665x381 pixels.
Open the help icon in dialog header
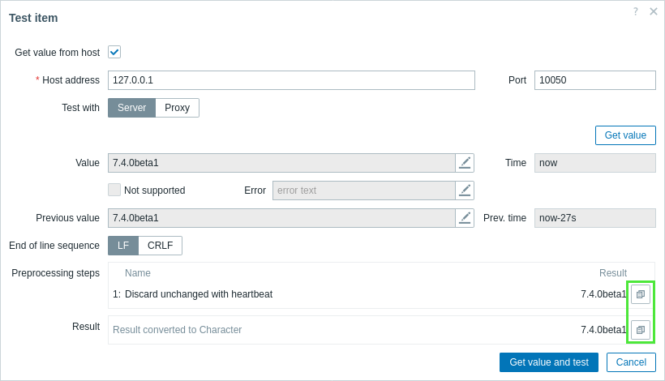pyautogui.click(x=636, y=11)
